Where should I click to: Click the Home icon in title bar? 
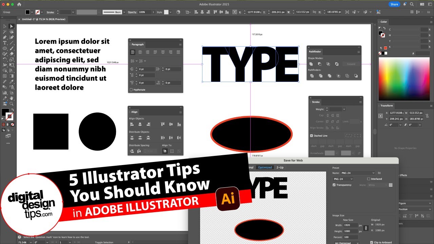coord(19,4)
